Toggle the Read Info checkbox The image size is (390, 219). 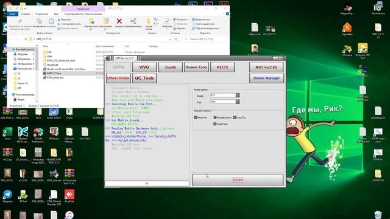[196, 117]
